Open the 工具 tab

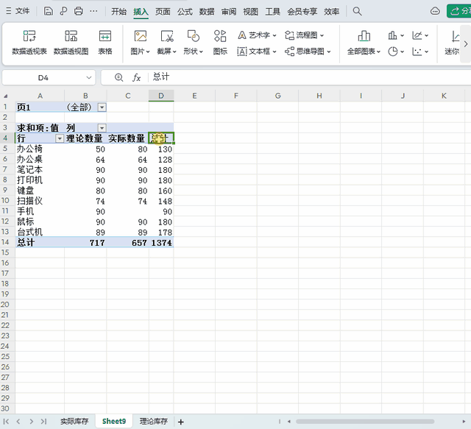tap(272, 12)
